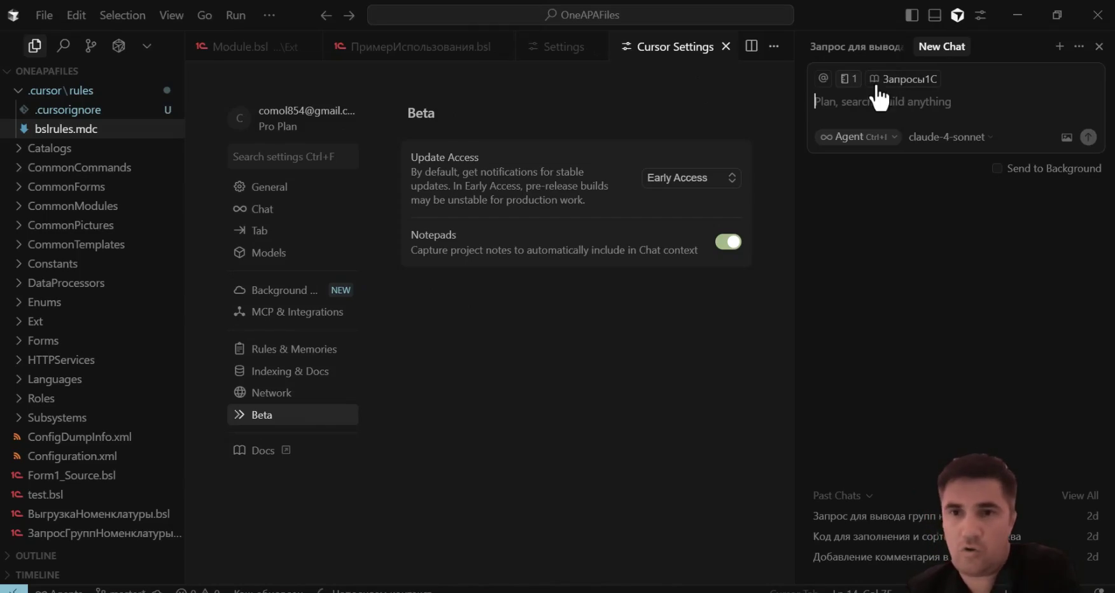The height and width of the screenshot is (593, 1115).
Task: Go back with the left arrow
Action: pos(326,15)
